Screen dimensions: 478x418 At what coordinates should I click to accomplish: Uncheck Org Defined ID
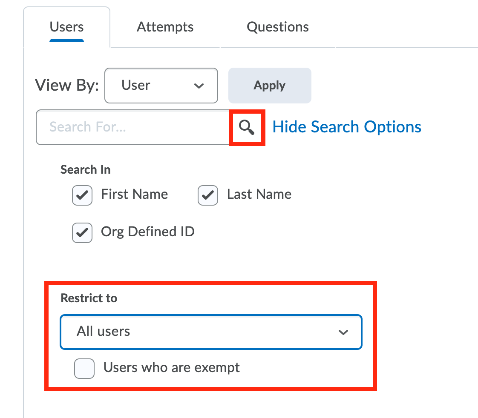pos(82,233)
